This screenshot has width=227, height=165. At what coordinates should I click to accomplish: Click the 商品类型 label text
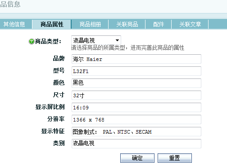(48, 41)
